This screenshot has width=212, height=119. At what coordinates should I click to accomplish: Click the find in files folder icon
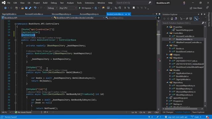103,8
